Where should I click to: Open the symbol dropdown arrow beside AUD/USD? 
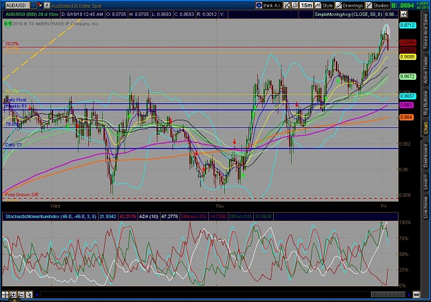pyautogui.click(x=33, y=6)
